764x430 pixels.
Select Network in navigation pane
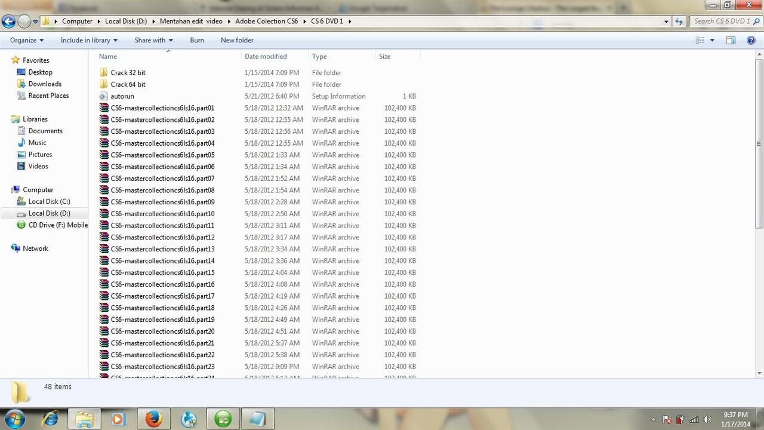click(x=35, y=248)
